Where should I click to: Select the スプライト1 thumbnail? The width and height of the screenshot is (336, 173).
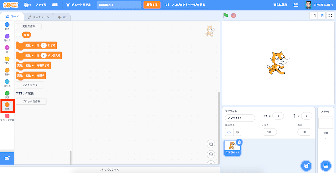point(233,148)
